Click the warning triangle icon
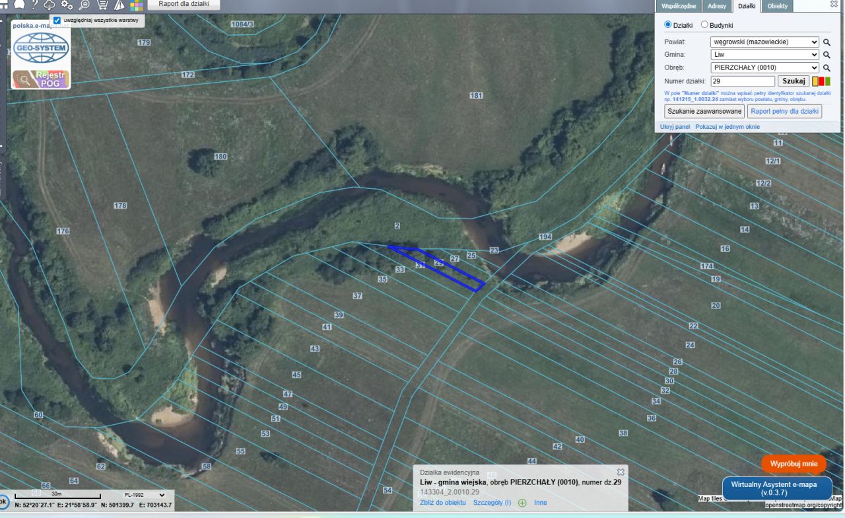Viewport: 845px width, 518px height. click(119, 5)
